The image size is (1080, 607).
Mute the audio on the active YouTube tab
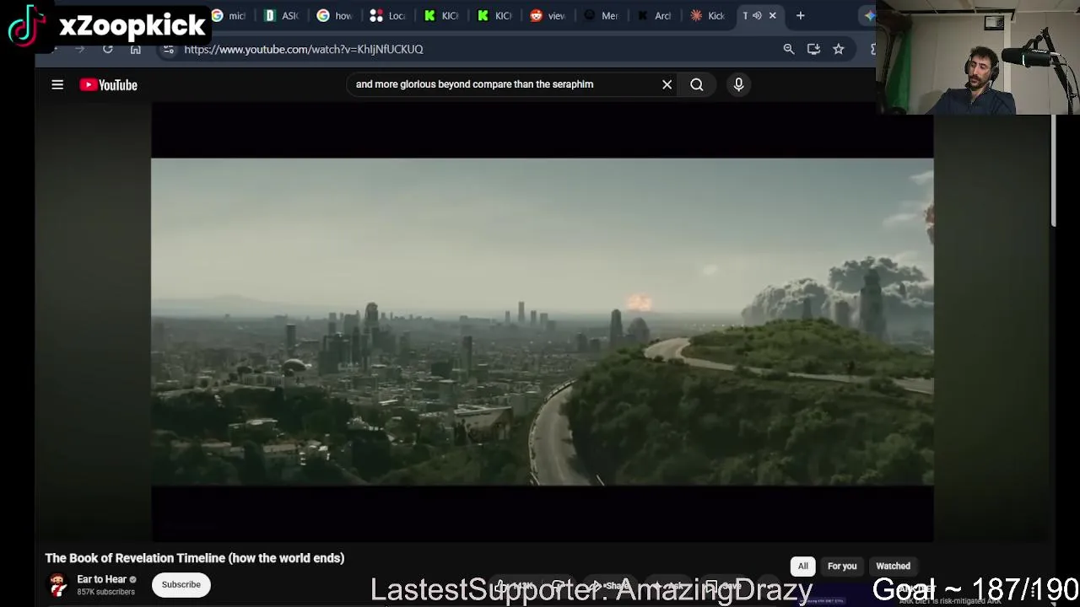pyautogui.click(x=758, y=15)
